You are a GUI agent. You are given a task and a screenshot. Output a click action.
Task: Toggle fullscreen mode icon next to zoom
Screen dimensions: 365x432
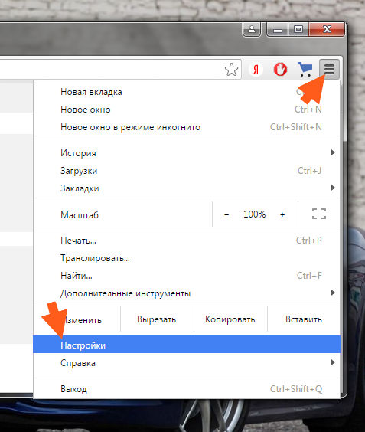(x=319, y=214)
